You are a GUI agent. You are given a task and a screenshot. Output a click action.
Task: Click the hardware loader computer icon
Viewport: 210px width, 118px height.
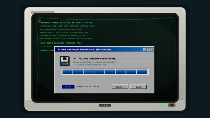pos(65,61)
